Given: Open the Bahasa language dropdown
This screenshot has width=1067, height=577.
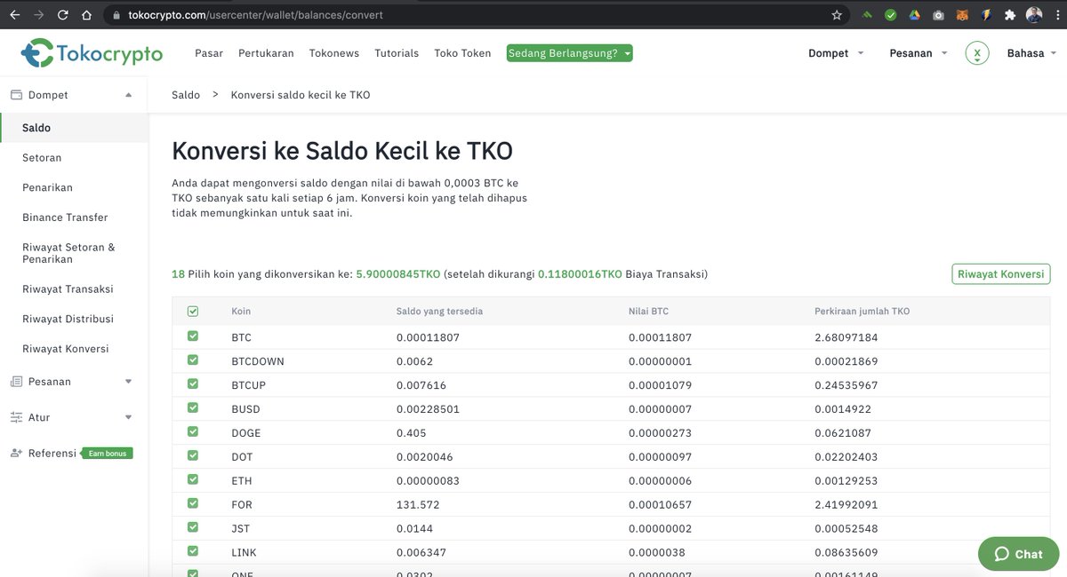Looking at the screenshot, I should 1032,53.
